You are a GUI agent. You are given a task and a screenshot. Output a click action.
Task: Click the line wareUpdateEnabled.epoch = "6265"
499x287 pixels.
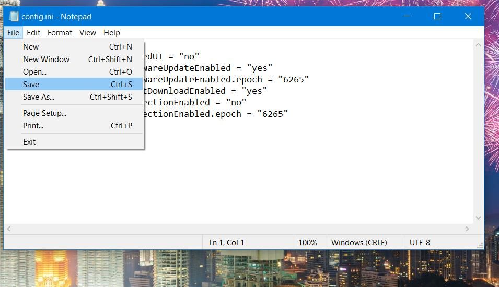[227, 79]
